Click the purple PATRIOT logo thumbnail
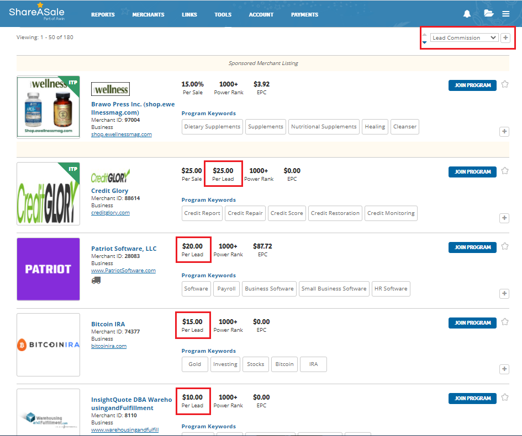 coord(48,269)
